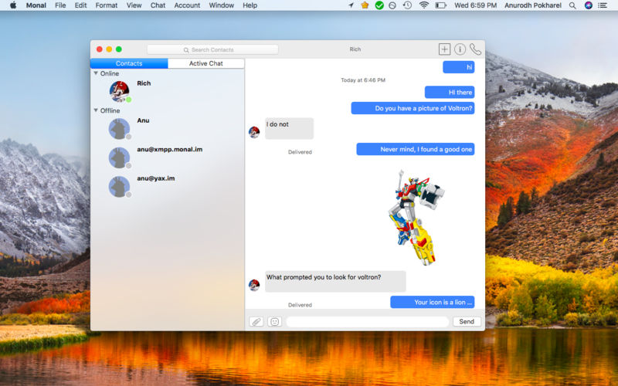618x386 pixels.
Task: Click the battery status icon
Action: 440,5
